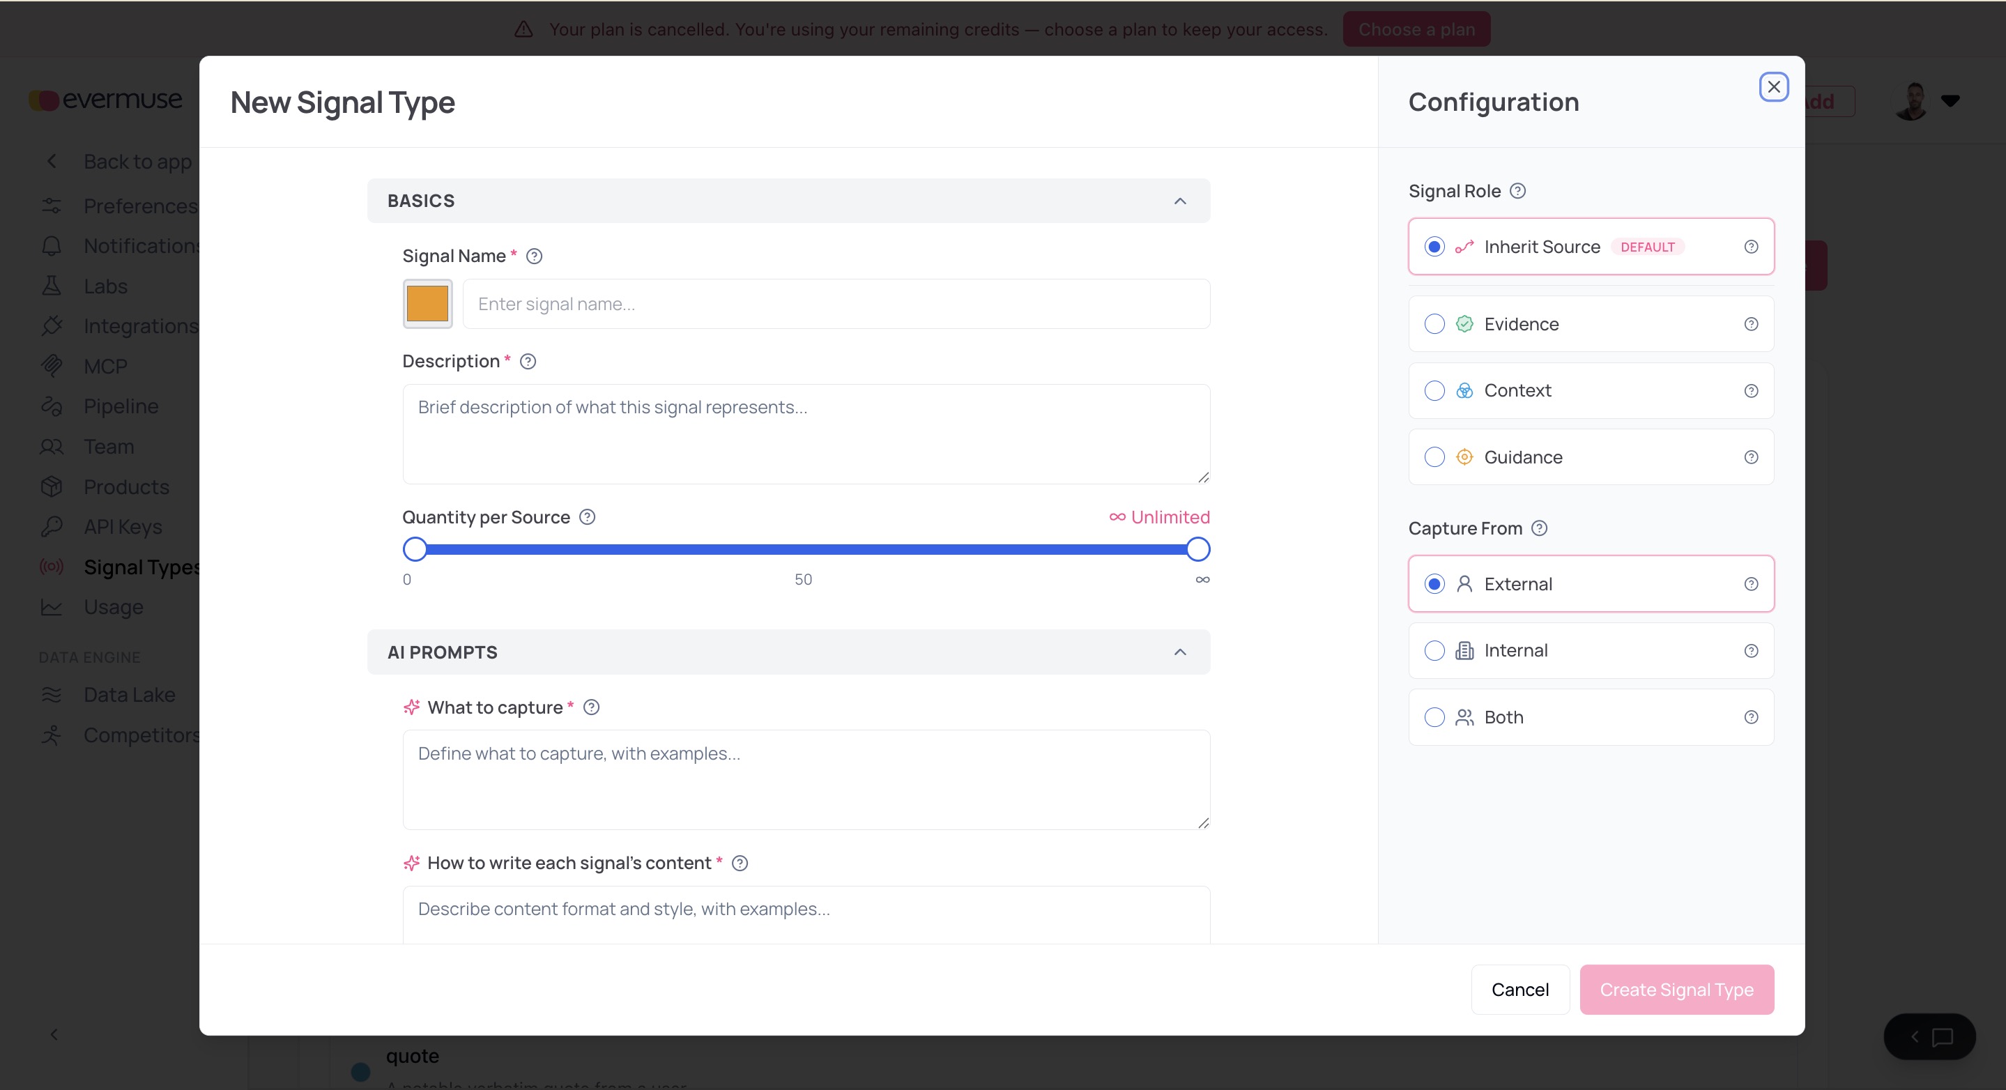Open the chat widget icon bottom right
Image resolution: width=2006 pixels, height=1090 pixels.
pos(1943,1036)
